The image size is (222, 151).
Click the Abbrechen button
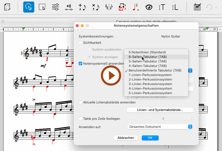point(126,138)
